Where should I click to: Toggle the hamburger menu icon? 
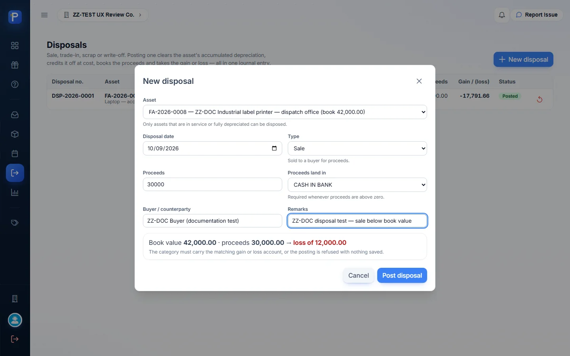pos(44,15)
